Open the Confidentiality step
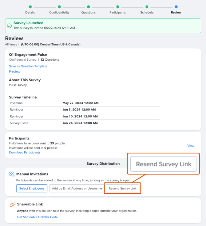The height and width of the screenshot is (226, 206). tap(59, 7)
